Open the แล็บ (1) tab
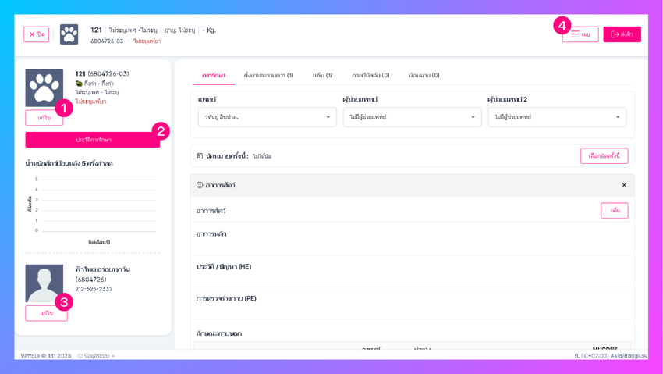663x374 pixels. (x=323, y=75)
